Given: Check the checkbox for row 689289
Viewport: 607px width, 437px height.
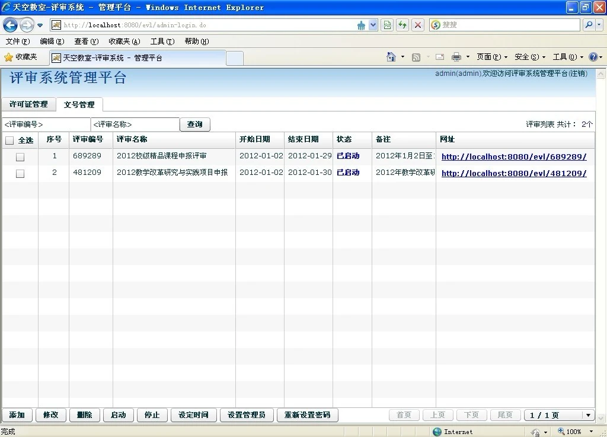Looking at the screenshot, I should 20,157.
